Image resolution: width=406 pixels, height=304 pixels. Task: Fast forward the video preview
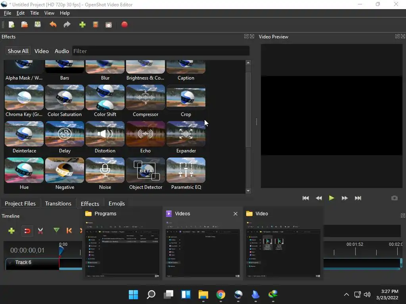[x=345, y=198]
